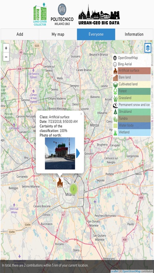Select the Everyone tab

click(96, 34)
